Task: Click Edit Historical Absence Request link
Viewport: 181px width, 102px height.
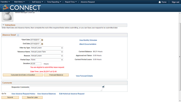Action: pyautogui.click(x=72, y=94)
